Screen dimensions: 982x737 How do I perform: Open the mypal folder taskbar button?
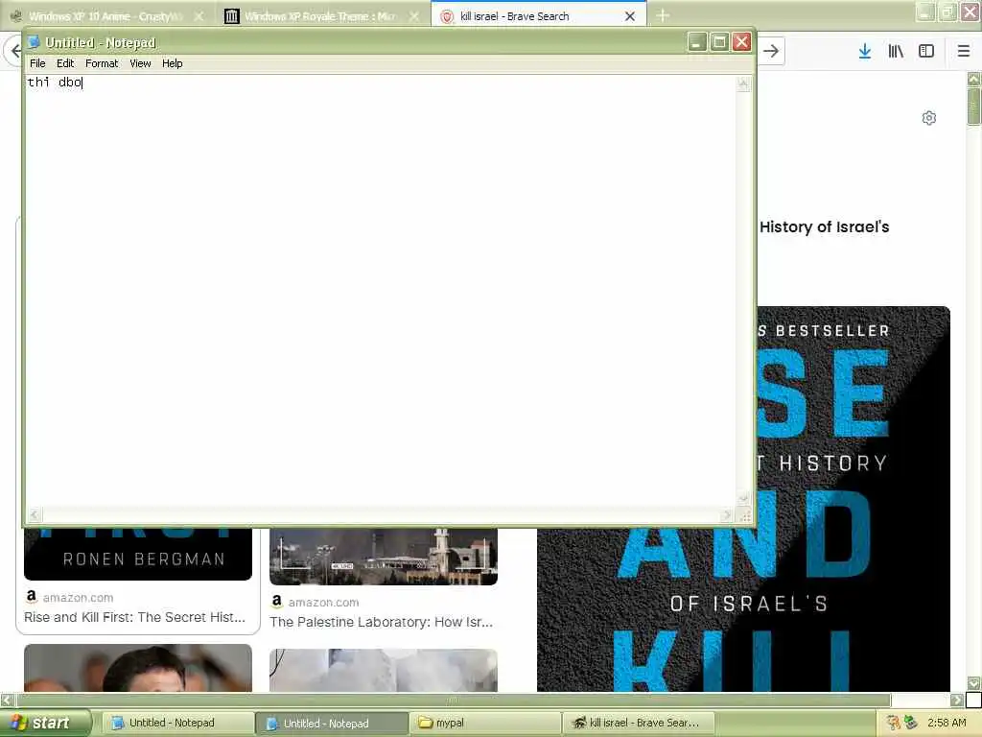[485, 724]
